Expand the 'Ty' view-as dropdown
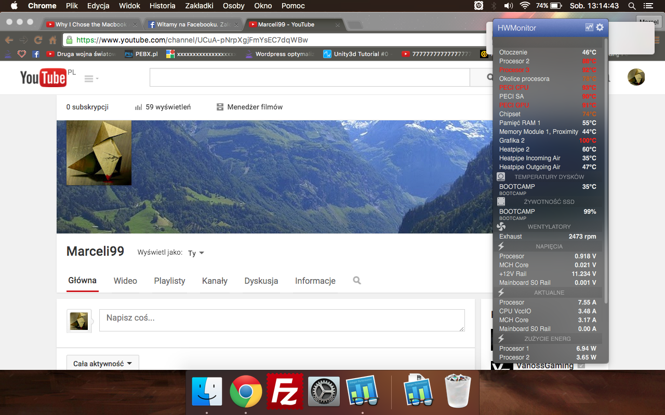 (x=196, y=253)
